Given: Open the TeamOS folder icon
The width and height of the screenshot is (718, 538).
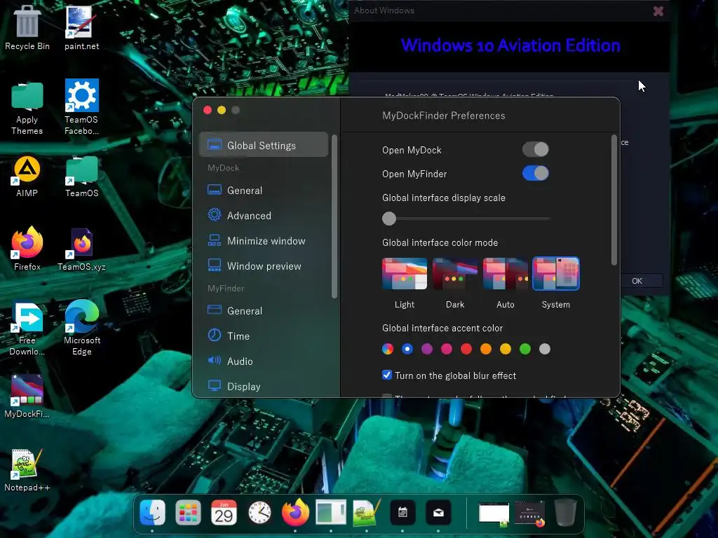Looking at the screenshot, I should click(81, 177).
